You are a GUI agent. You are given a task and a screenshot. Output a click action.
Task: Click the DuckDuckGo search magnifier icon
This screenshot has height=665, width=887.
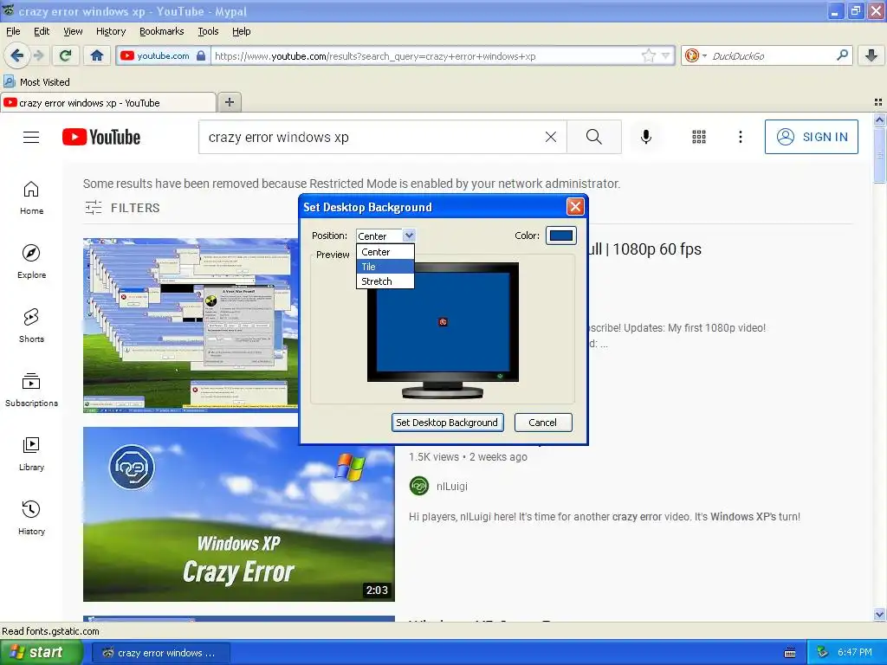[x=842, y=55]
